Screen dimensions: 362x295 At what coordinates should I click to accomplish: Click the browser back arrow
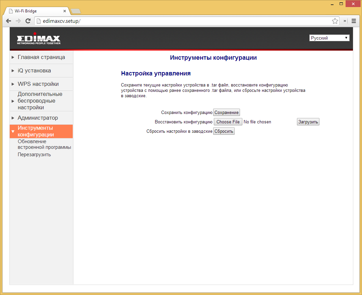tap(8, 21)
